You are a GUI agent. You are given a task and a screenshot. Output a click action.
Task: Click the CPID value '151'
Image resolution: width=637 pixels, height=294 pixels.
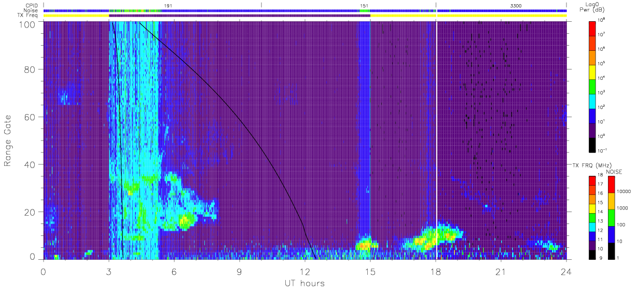pos(364,5)
